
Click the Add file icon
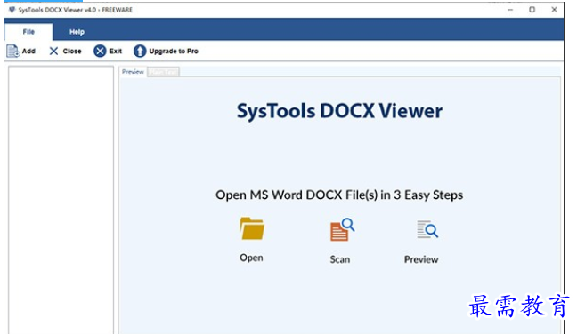point(13,51)
